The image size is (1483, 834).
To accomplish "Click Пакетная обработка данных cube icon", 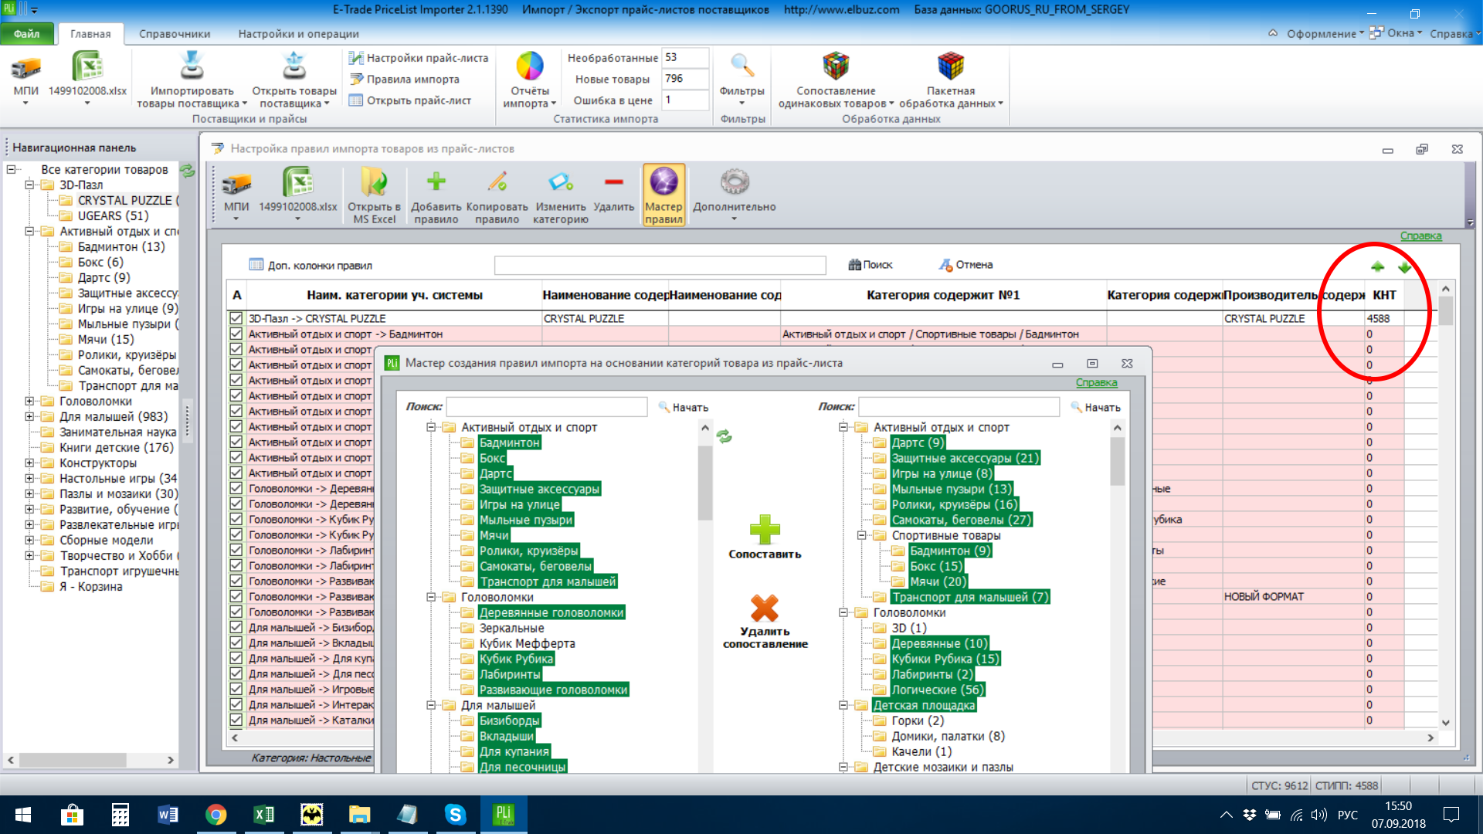I will (951, 66).
